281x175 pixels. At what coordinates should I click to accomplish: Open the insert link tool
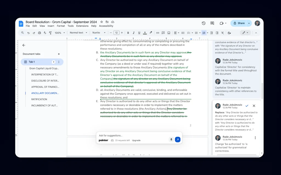point(158,33)
